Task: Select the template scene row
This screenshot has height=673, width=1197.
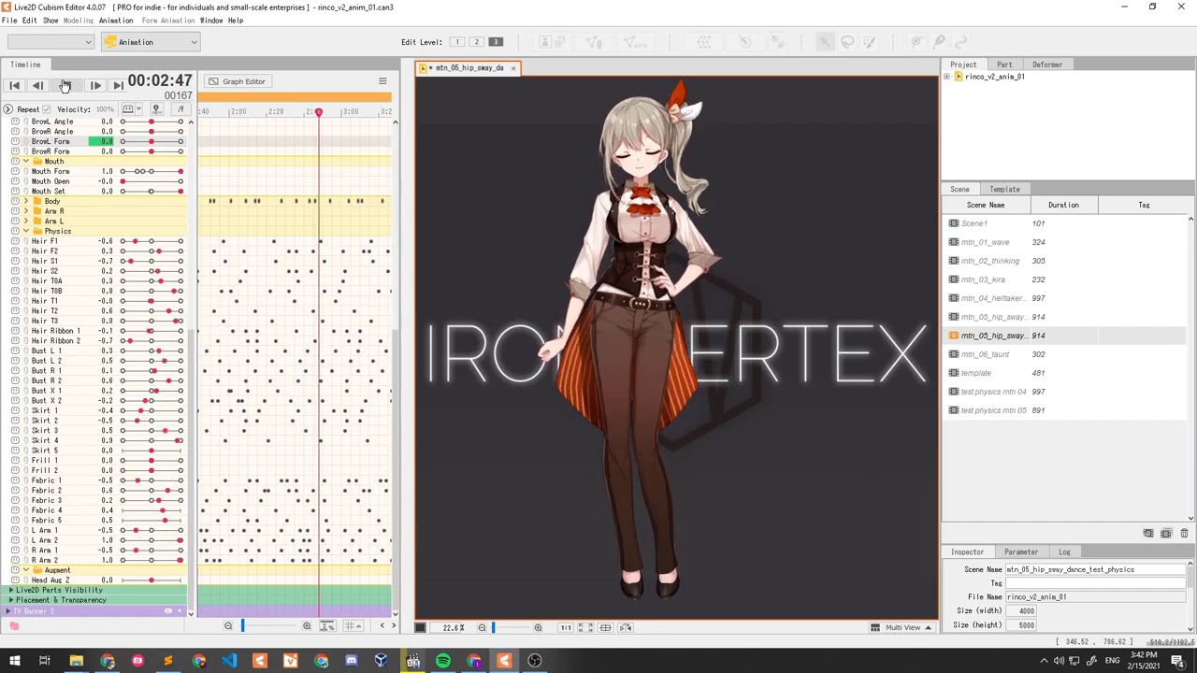Action: (x=1066, y=373)
